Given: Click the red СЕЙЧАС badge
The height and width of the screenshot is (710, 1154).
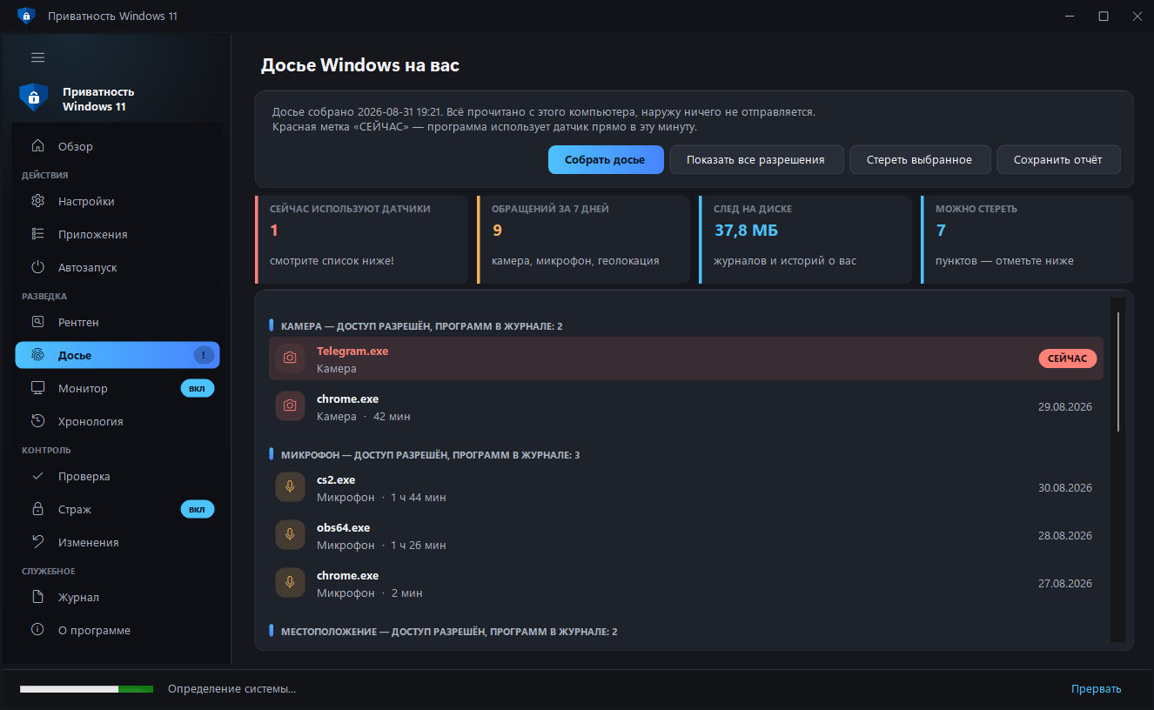Looking at the screenshot, I should 1068,358.
